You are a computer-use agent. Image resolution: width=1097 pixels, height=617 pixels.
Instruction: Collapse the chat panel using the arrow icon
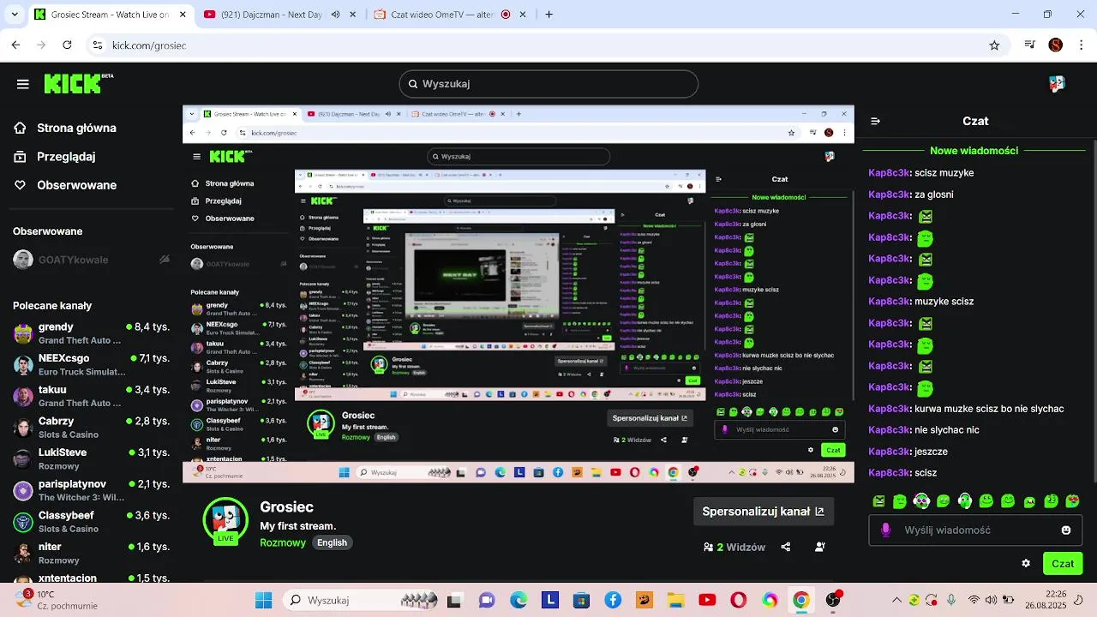point(875,121)
